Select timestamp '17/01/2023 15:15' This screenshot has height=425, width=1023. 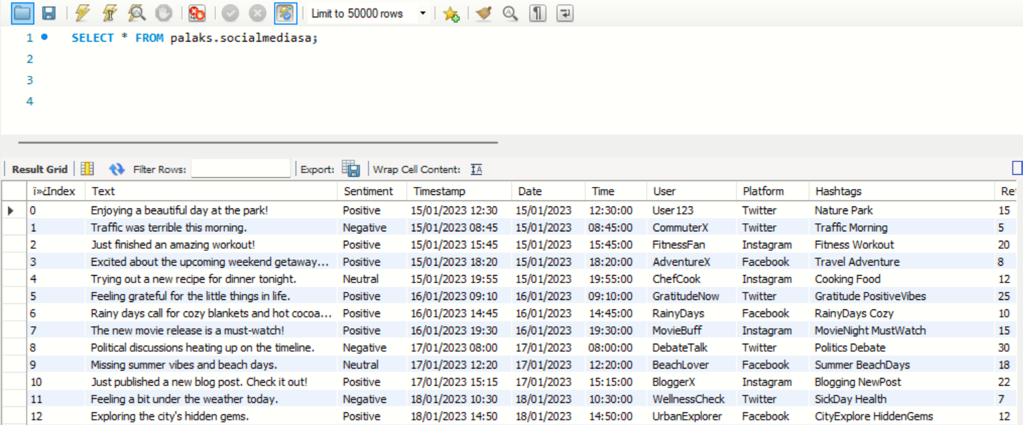click(460, 382)
